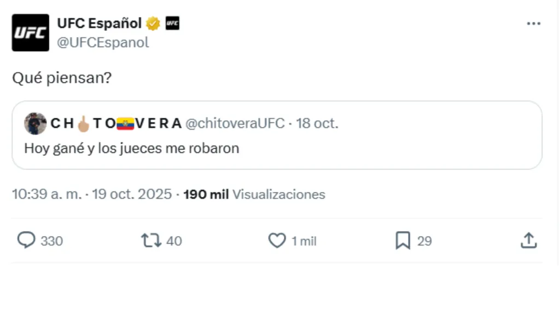Image resolution: width=560 pixels, height=315 pixels.
Task: Click the 10:39 a. m. timestamp
Action: [47, 194]
